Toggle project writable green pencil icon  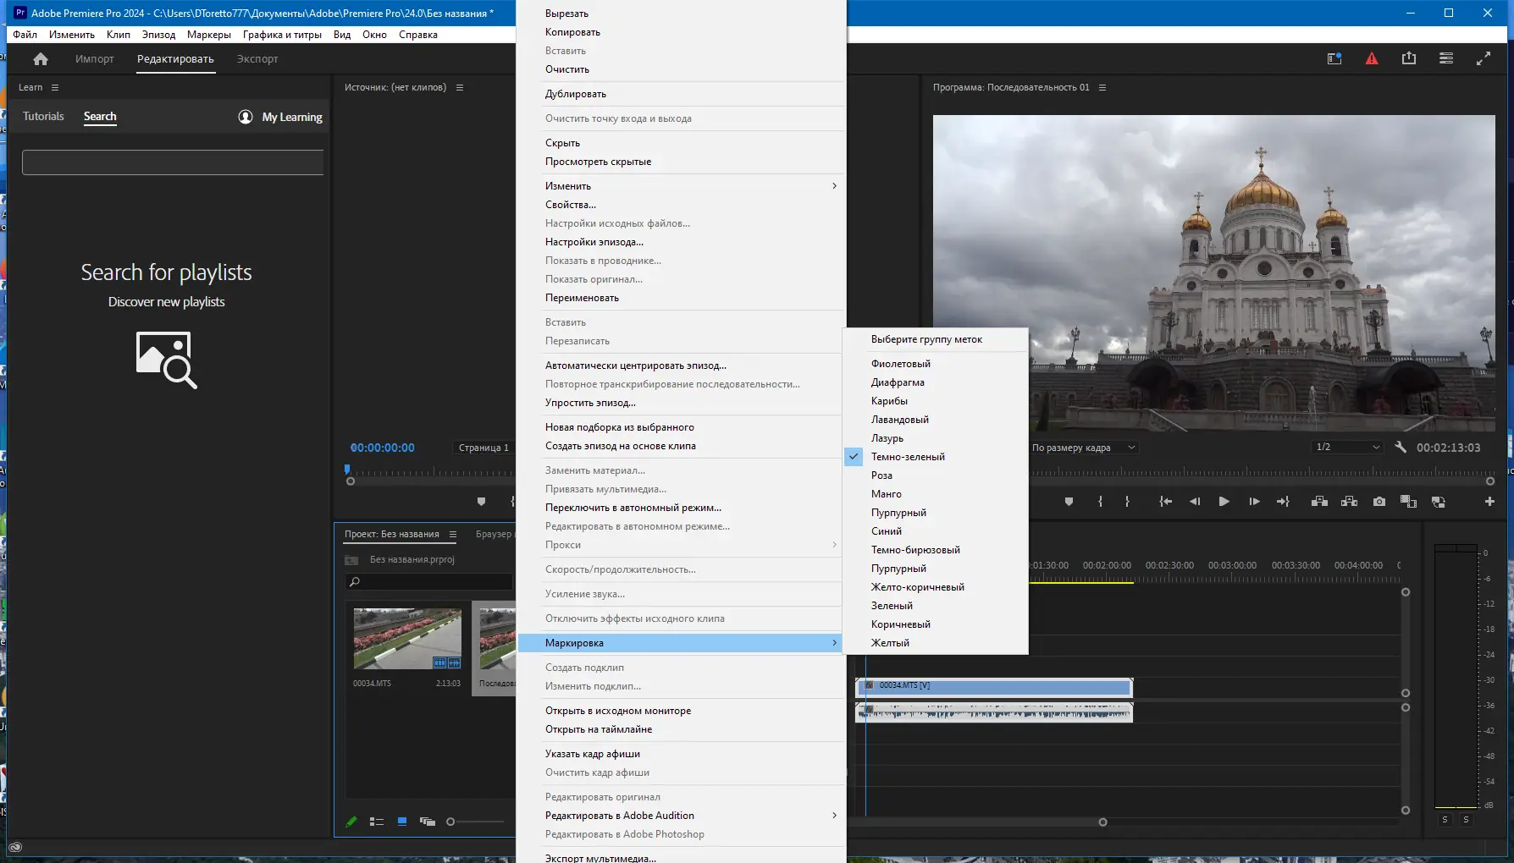(351, 822)
